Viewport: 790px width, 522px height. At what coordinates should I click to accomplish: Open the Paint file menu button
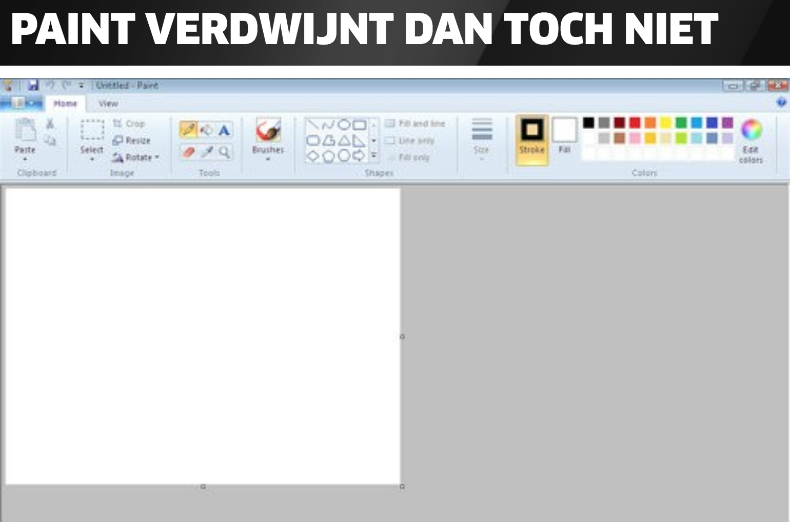(22, 103)
